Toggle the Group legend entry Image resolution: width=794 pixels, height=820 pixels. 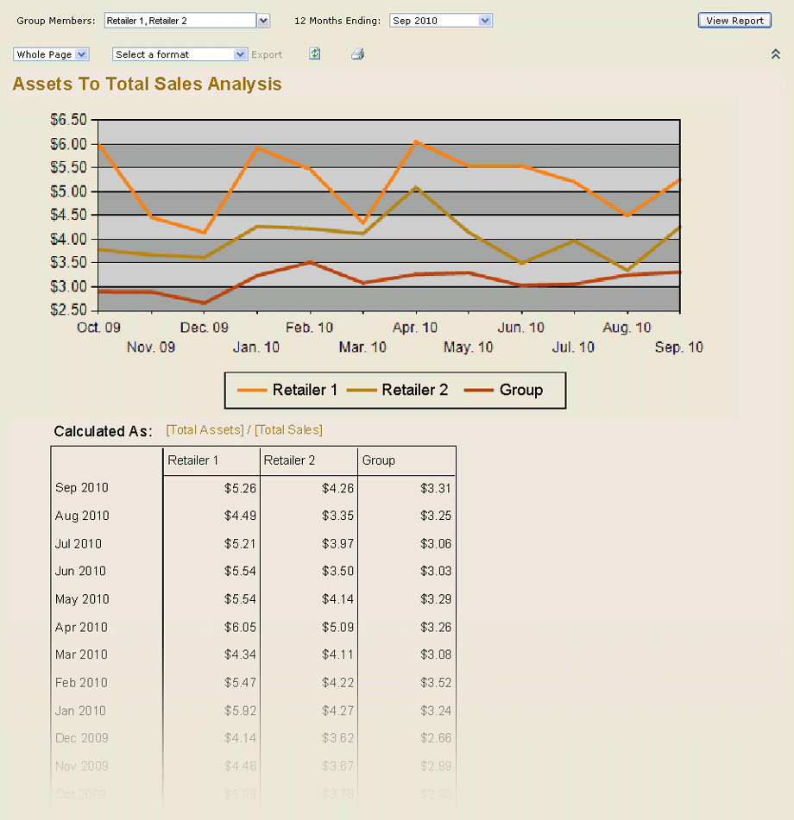(519, 390)
